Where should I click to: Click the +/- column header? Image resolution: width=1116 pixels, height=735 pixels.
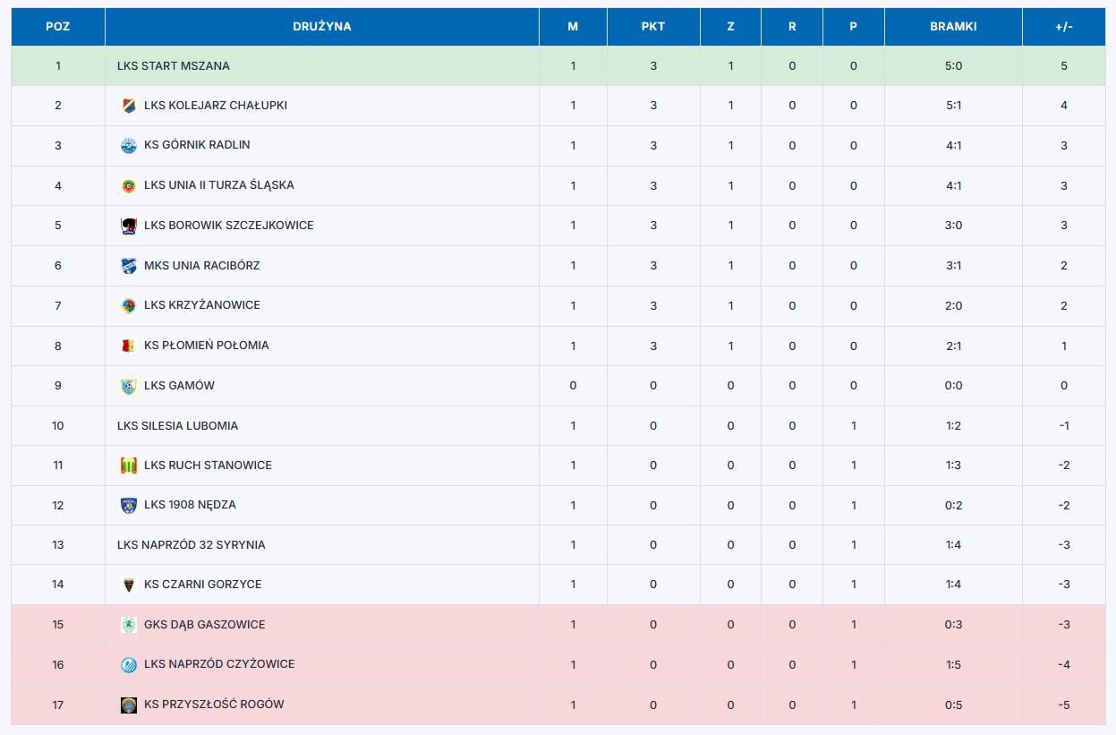(x=1064, y=27)
